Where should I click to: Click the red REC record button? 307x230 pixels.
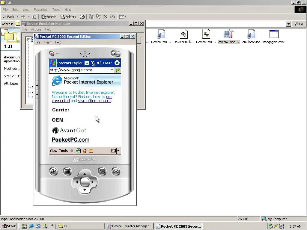[52, 53]
